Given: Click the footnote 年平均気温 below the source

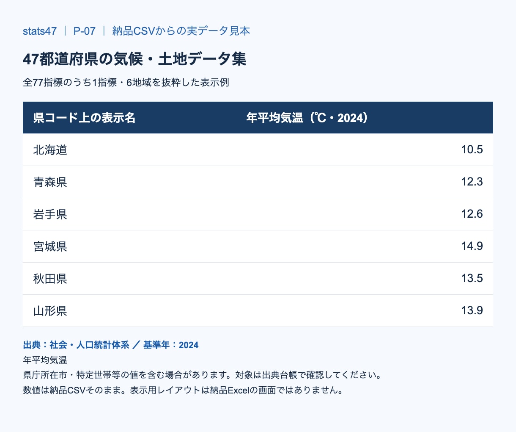Looking at the screenshot, I should [45, 360].
